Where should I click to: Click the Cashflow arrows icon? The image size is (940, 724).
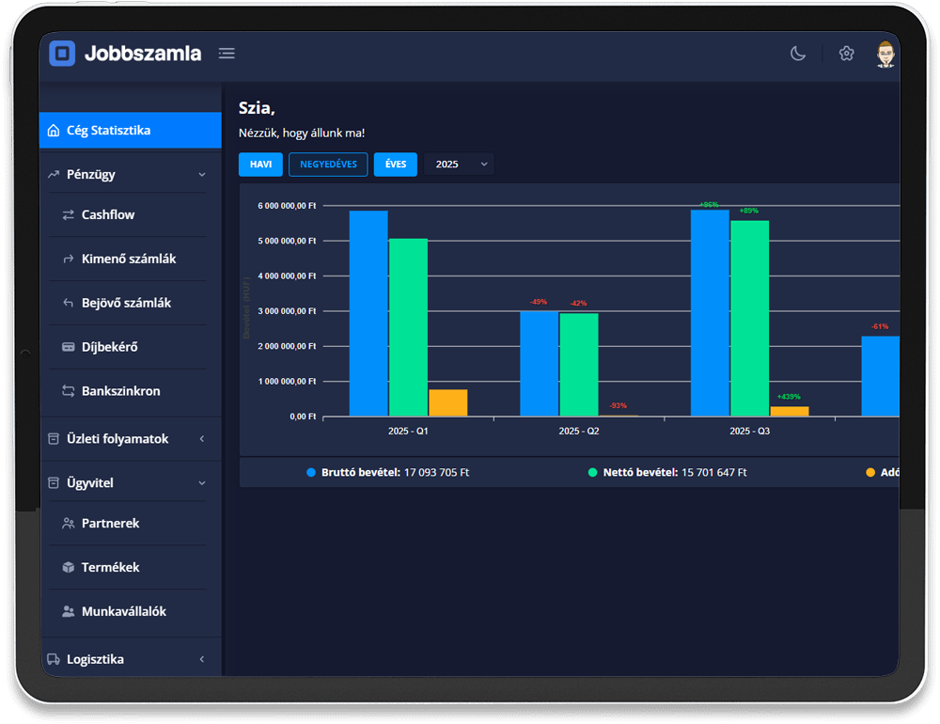69,214
